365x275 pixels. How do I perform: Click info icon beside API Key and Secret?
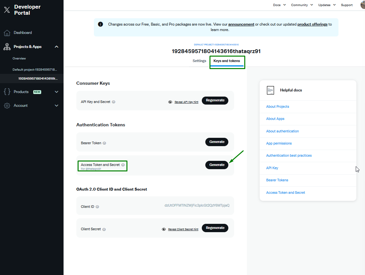click(114, 102)
